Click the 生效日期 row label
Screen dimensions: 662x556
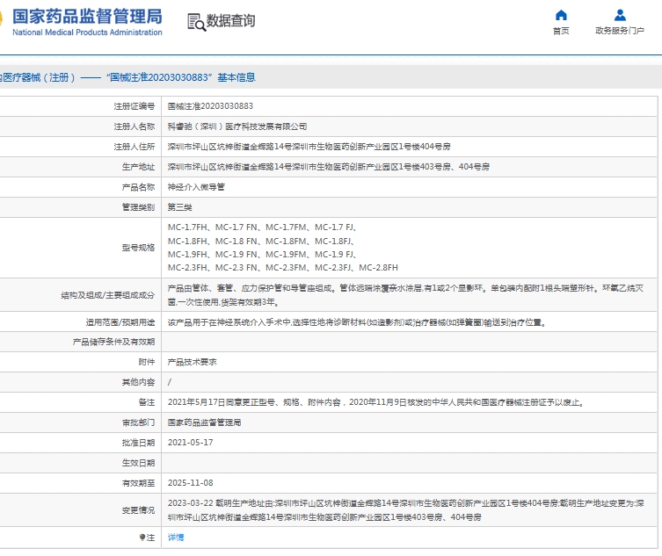point(139,463)
